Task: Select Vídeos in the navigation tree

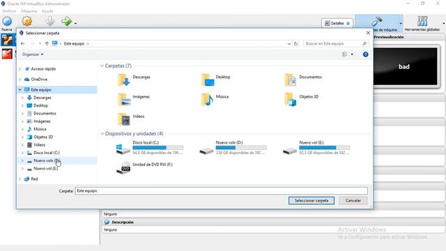Action: [39, 145]
